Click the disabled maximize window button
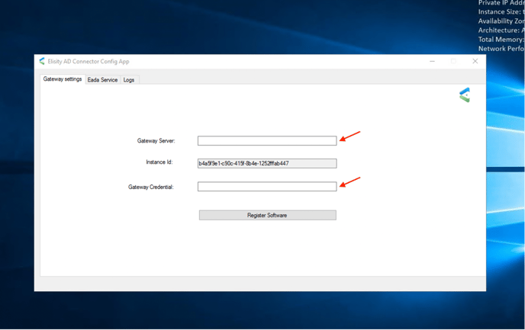The image size is (525, 330). [x=453, y=61]
